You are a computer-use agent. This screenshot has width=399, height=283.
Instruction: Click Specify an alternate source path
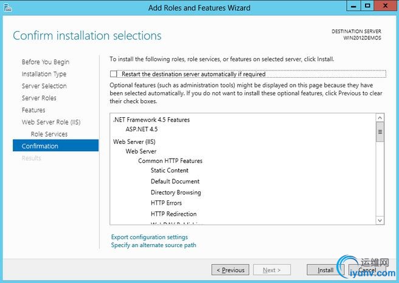point(153,245)
